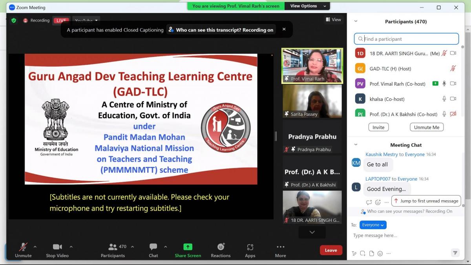Click the More (three dots) toolbar icon
The width and height of the screenshot is (471, 265).
280,247
